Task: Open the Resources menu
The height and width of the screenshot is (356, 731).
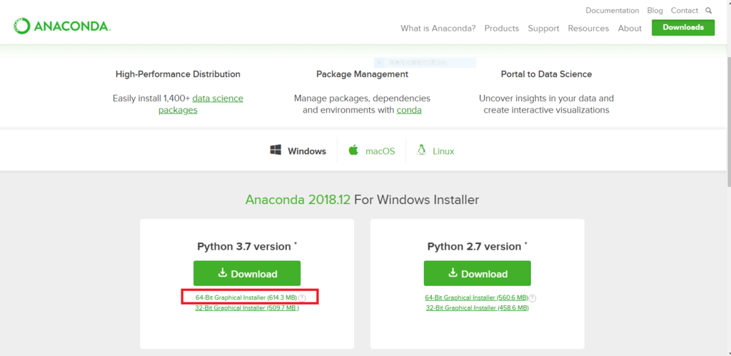Action: pos(588,29)
